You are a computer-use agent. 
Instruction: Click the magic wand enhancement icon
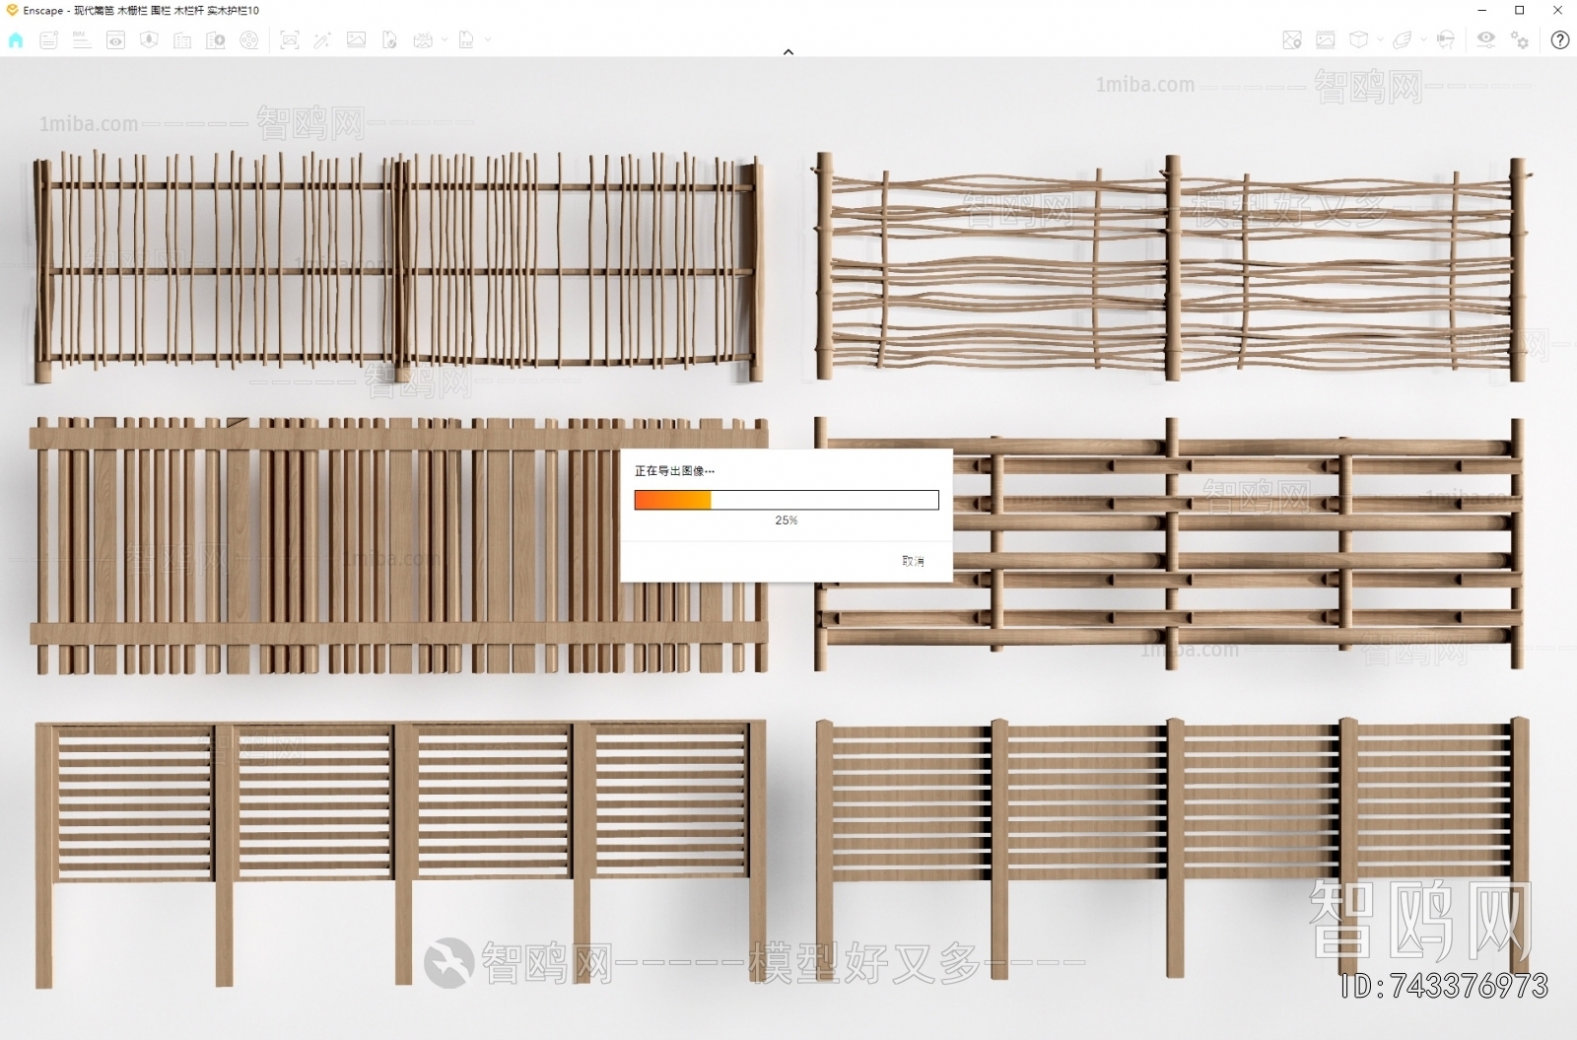pyautogui.click(x=322, y=40)
